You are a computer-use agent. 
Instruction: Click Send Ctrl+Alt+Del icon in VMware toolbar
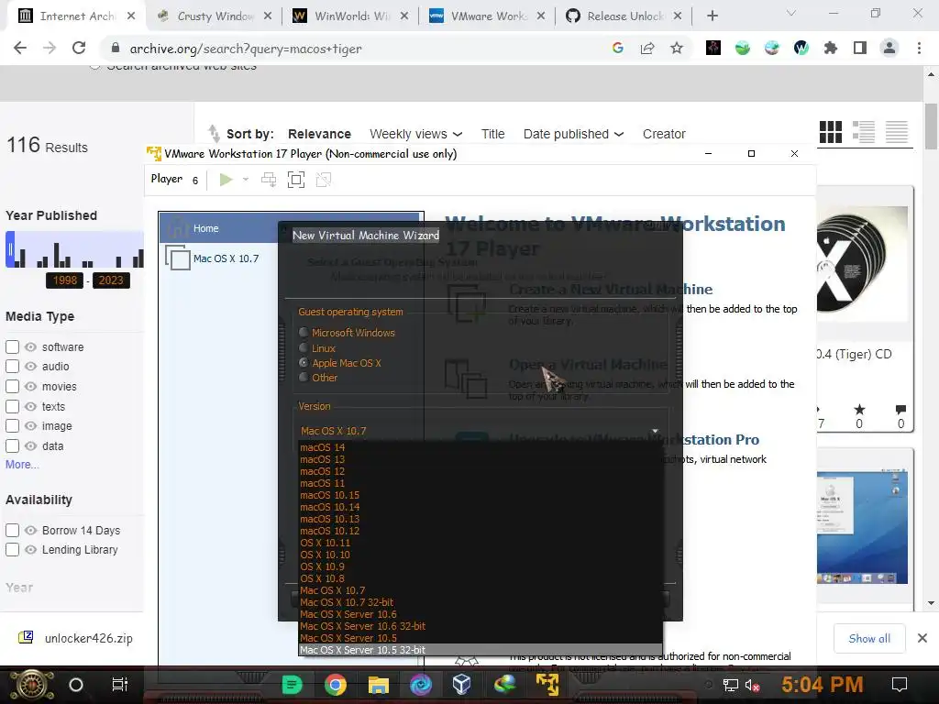coord(269,180)
